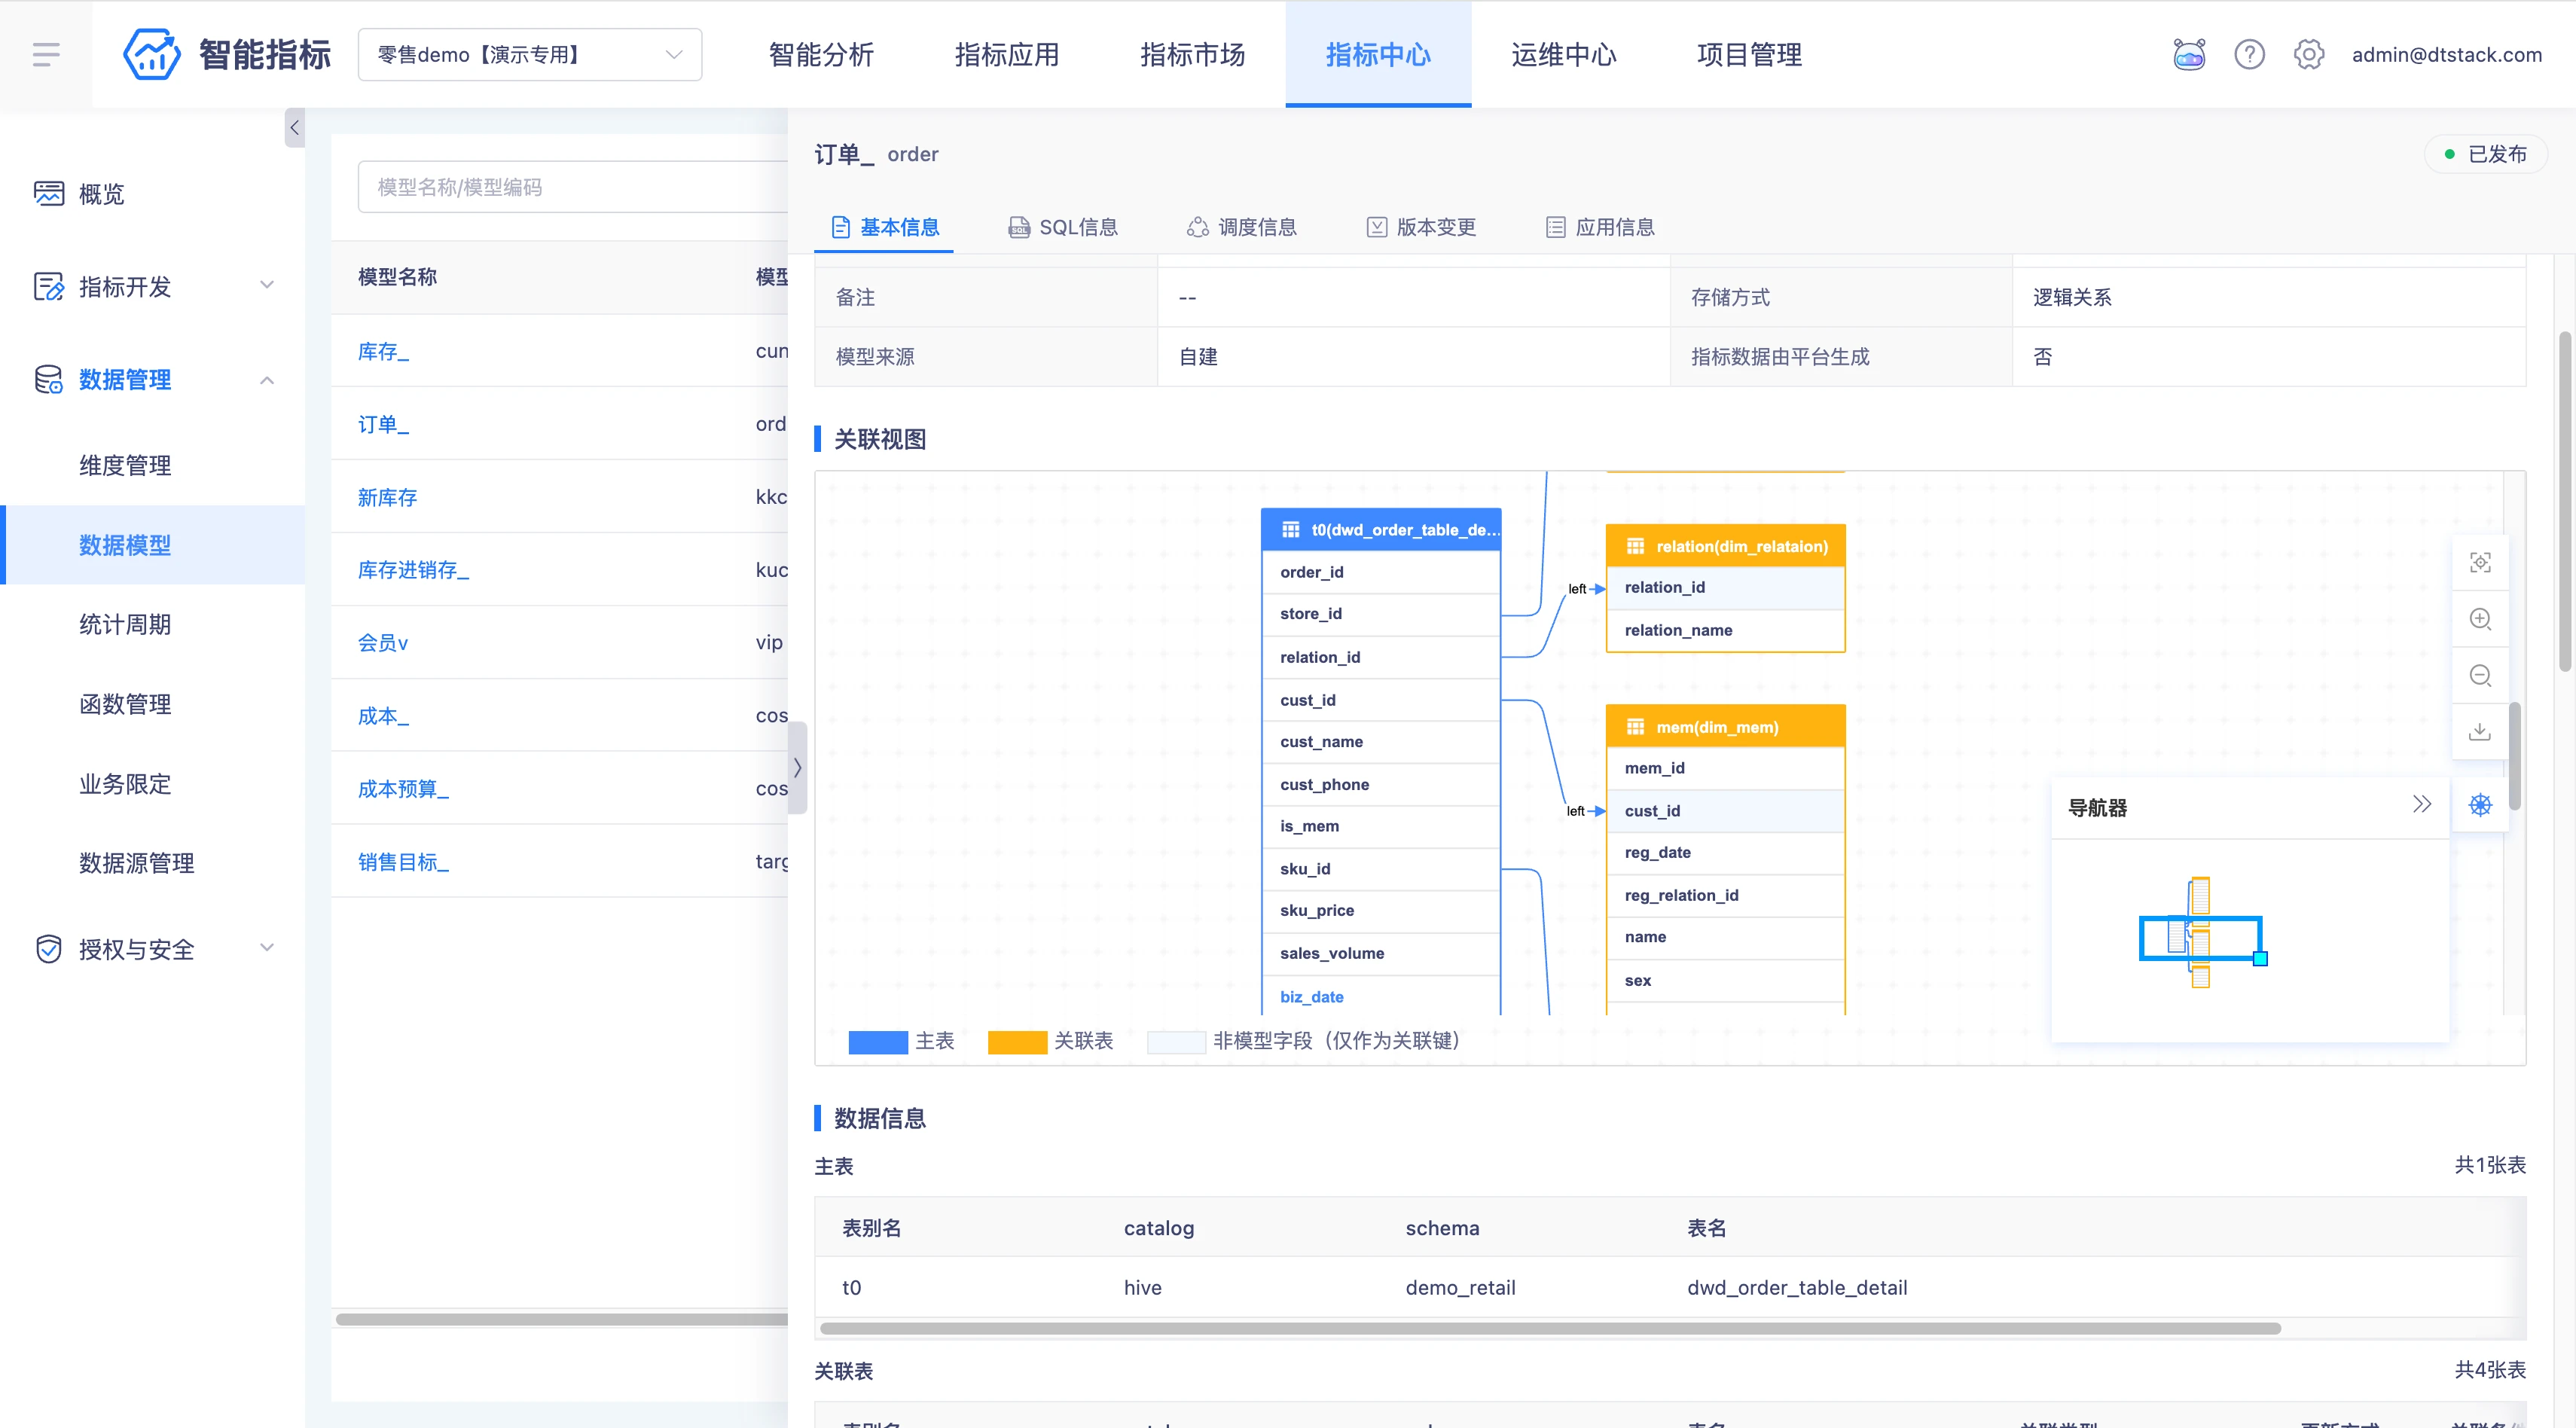
Task: Collapse the 导航器 panel with double arrow
Action: click(2421, 804)
